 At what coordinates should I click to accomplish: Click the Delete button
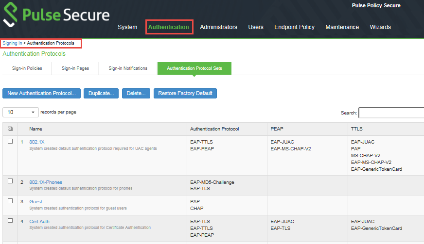coord(136,94)
